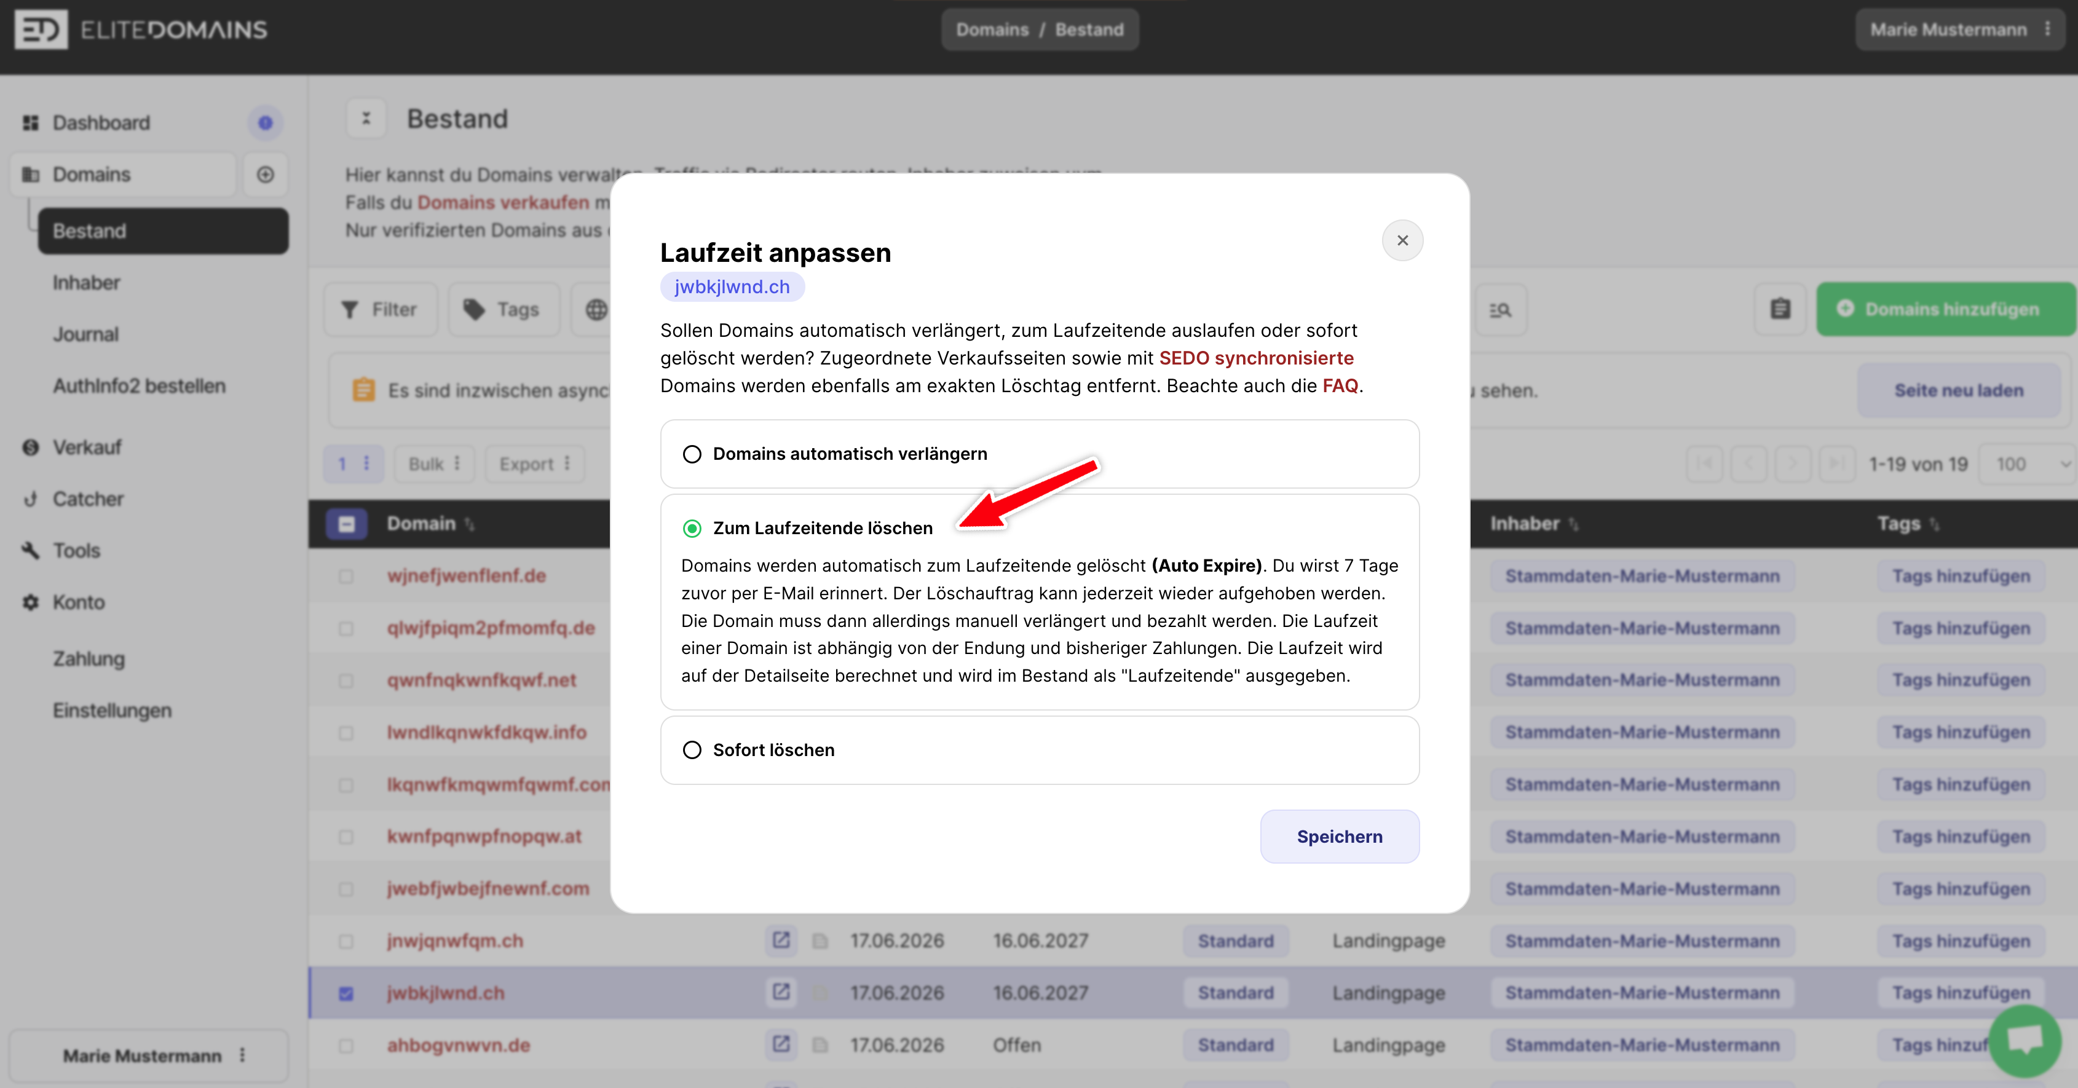Viewport: 2078px width, 1088px height.
Task: Open the selected count dropdown showing 1
Action: [x=354, y=463]
